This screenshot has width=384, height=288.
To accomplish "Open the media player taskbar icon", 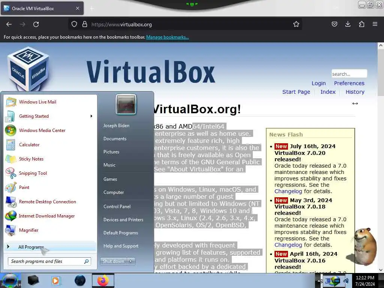I will point(56,280).
